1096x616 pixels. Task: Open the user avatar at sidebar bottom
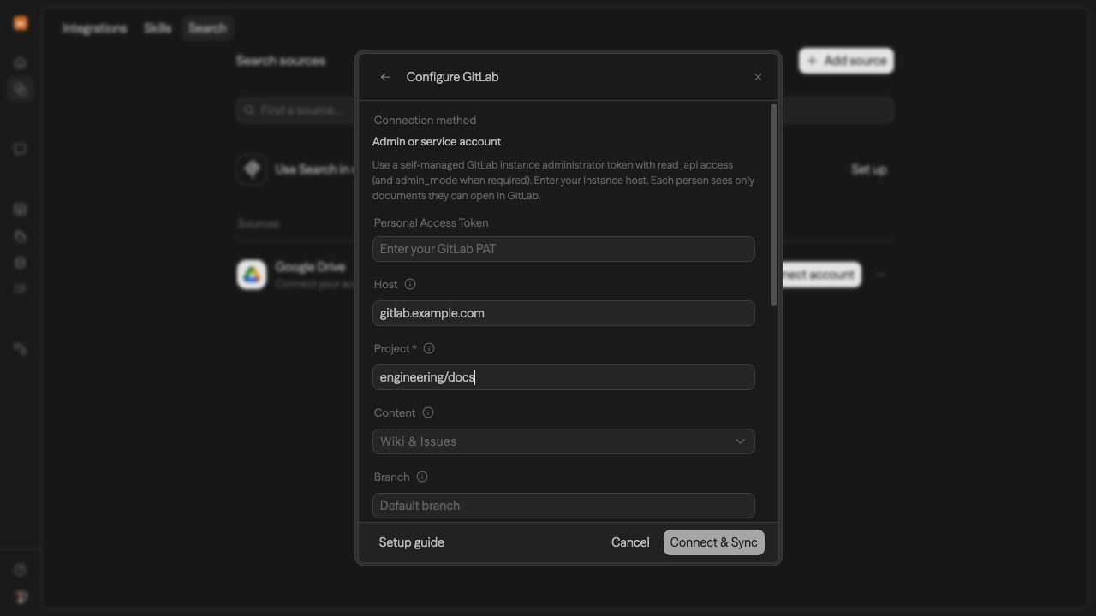(x=21, y=596)
